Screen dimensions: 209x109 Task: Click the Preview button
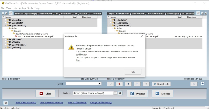point(138,94)
